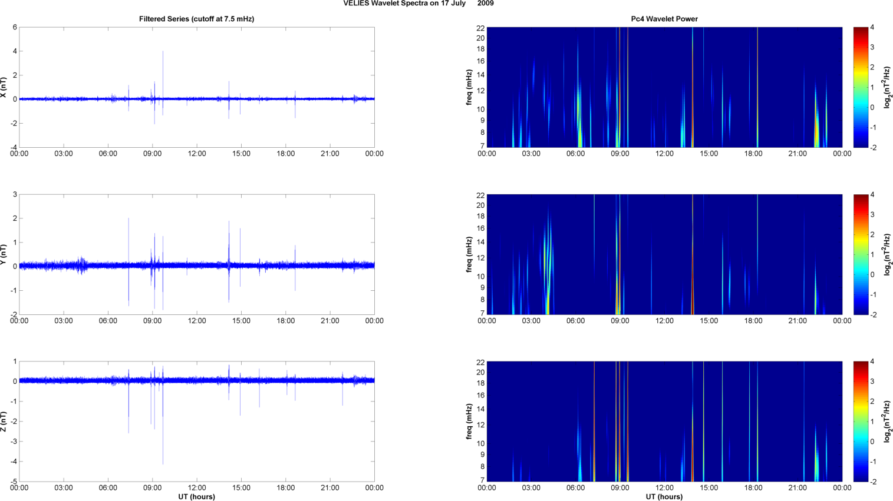This screenshot has width=893, height=501.
Task: Click the Y component wavelet power spectrogram
Action: [x=664, y=254]
